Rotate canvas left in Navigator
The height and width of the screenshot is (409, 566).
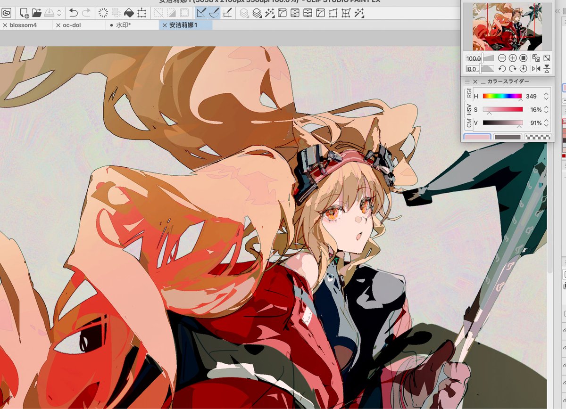click(502, 69)
